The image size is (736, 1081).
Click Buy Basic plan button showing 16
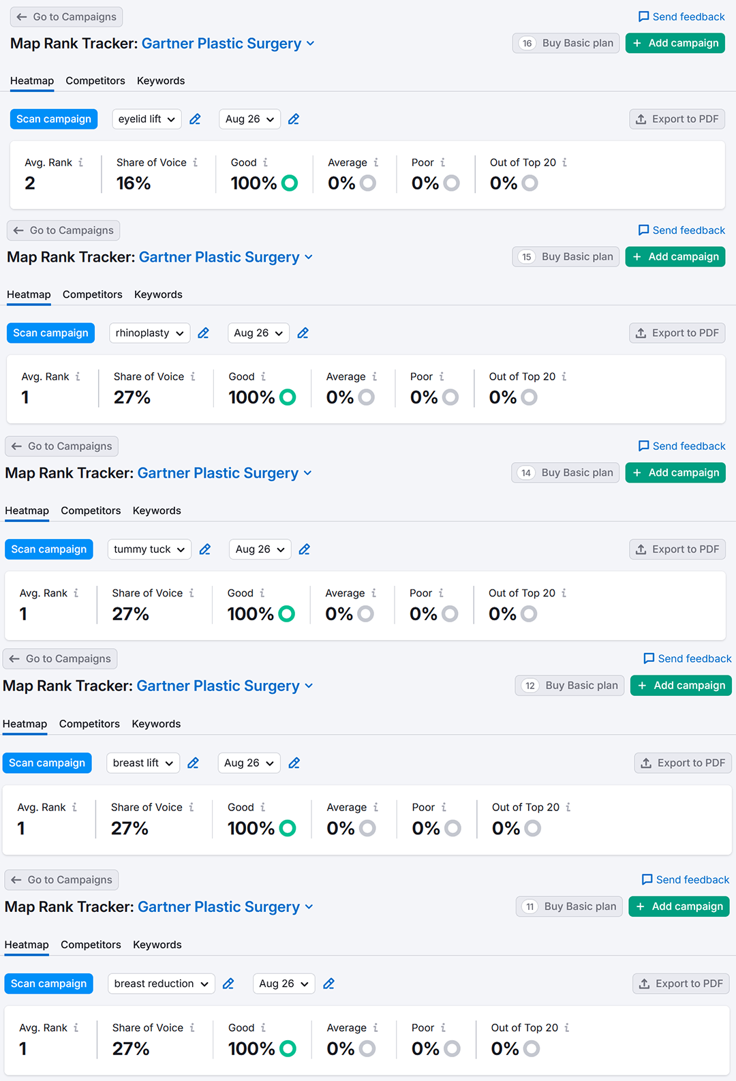[x=567, y=43]
